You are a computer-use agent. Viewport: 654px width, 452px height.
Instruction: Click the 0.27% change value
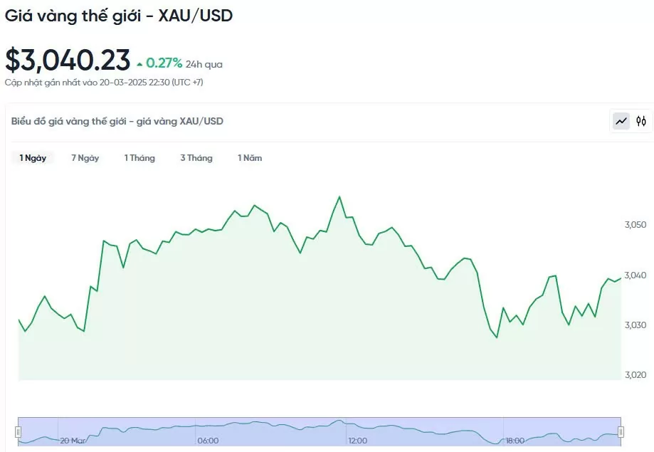click(164, 63)
